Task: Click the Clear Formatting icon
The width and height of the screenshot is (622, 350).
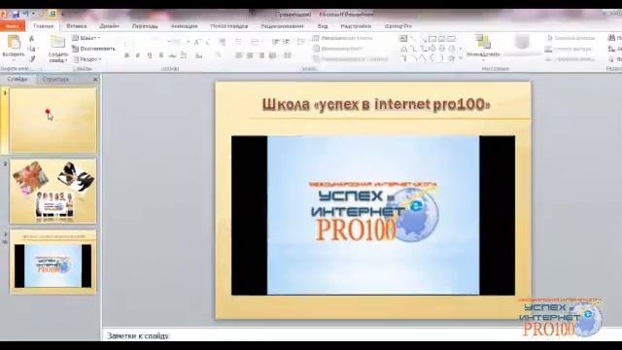Action: [x=223, y=42]
